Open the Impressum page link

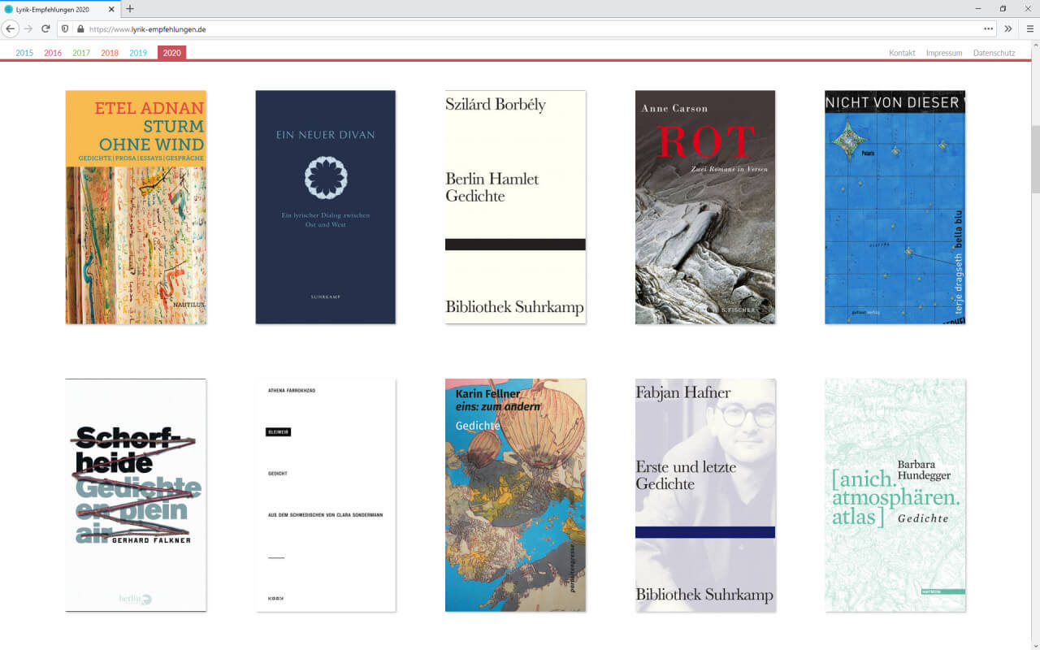[944, 53]
